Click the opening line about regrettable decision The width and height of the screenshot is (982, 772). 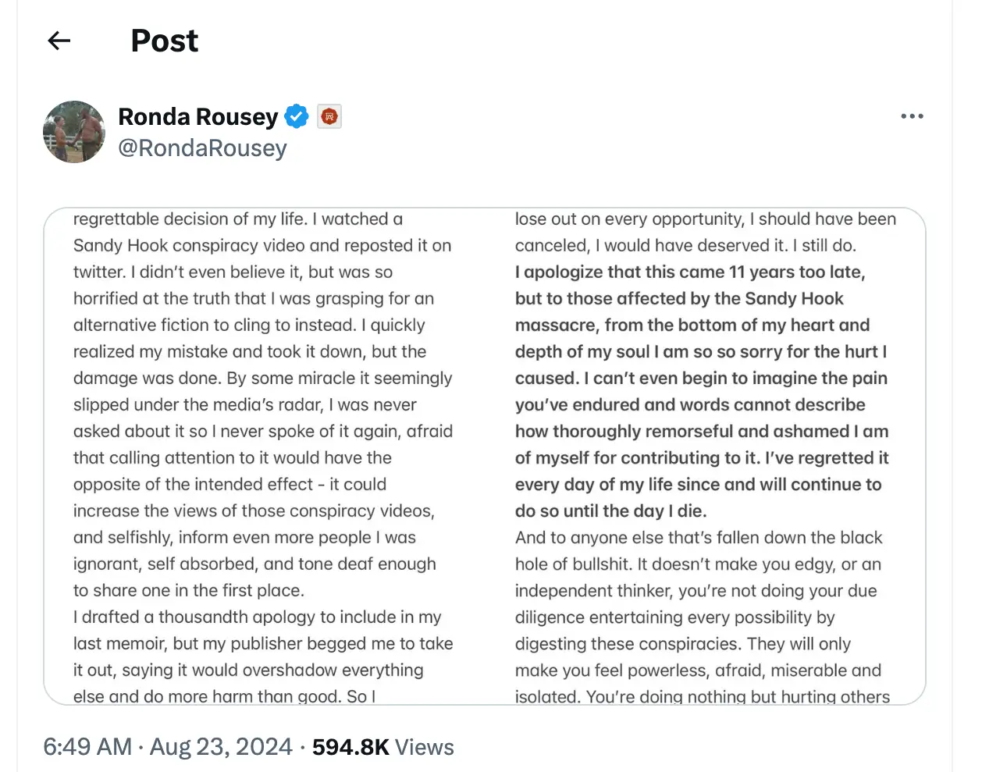[238, 219]
